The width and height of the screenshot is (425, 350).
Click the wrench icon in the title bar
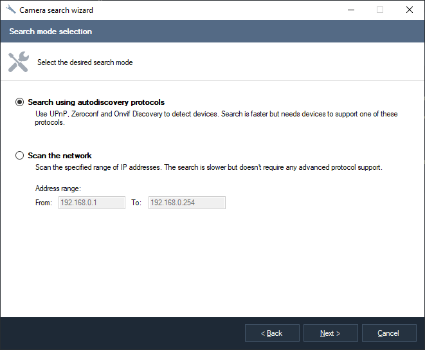[x=10, y=10]
